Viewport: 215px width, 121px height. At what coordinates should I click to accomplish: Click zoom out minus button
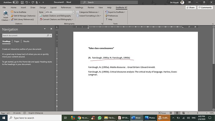point(188,113)
